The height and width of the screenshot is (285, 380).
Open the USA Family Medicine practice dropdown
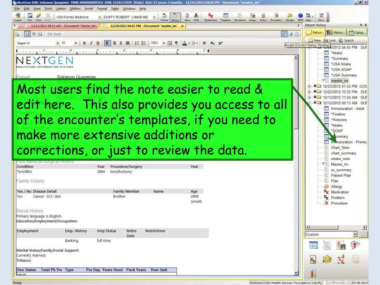pos(99,17)
